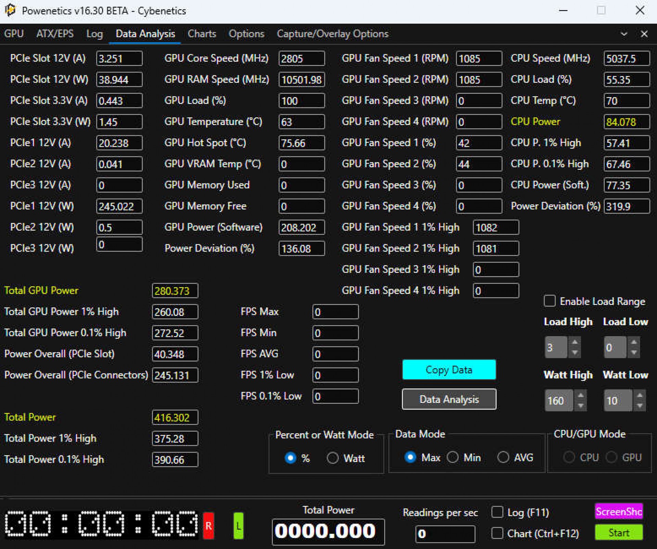Open the Capture/Overlay Options tab
Viewport: 657px width, 549px height.
(332, 34)
